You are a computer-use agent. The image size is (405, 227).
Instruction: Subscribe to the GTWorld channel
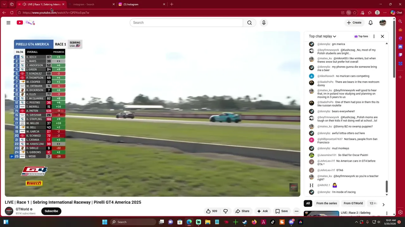coord(51,211)
